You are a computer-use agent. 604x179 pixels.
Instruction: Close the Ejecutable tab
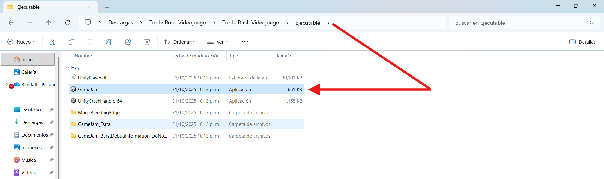coord(89,7)
